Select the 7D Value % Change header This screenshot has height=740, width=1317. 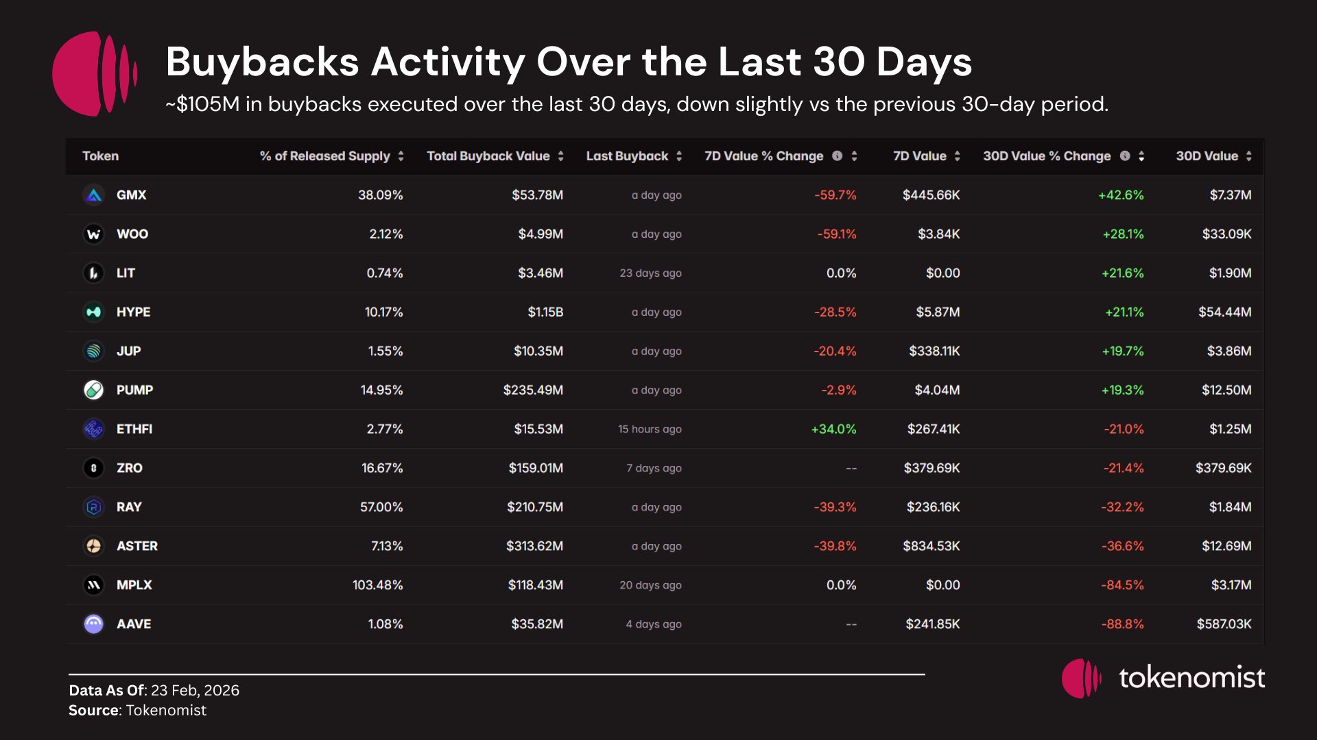click(x=763, y=156)
